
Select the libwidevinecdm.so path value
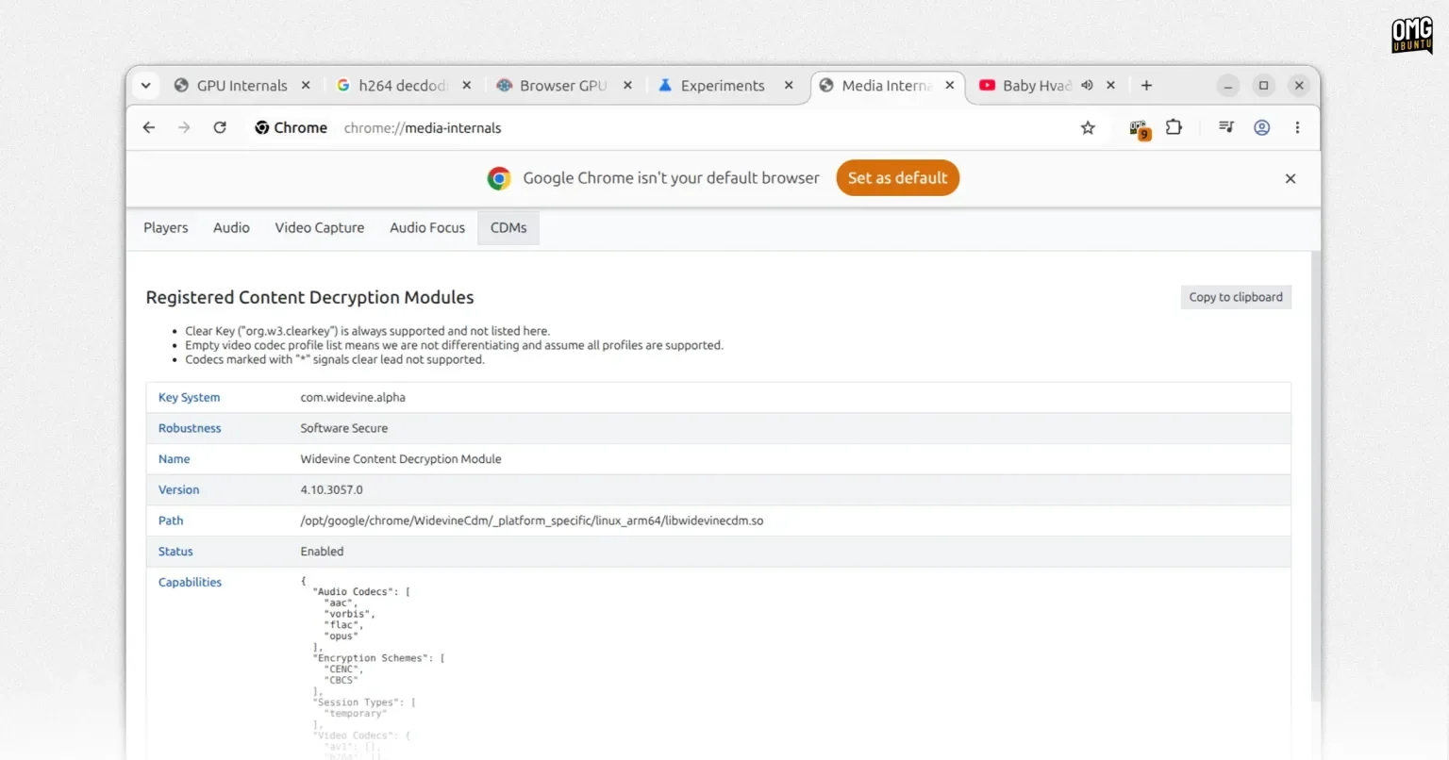tap(532, 520)
